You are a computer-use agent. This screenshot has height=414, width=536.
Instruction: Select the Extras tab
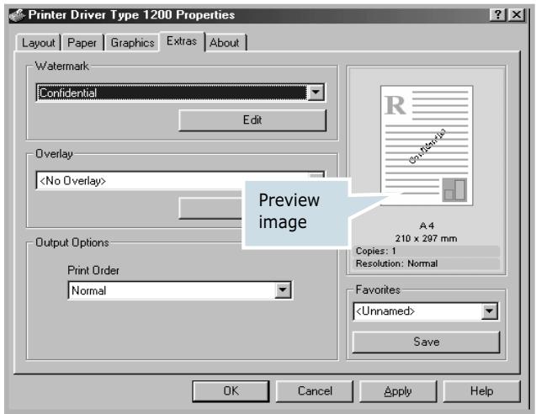pyautogui.click(x=182, y=41)
